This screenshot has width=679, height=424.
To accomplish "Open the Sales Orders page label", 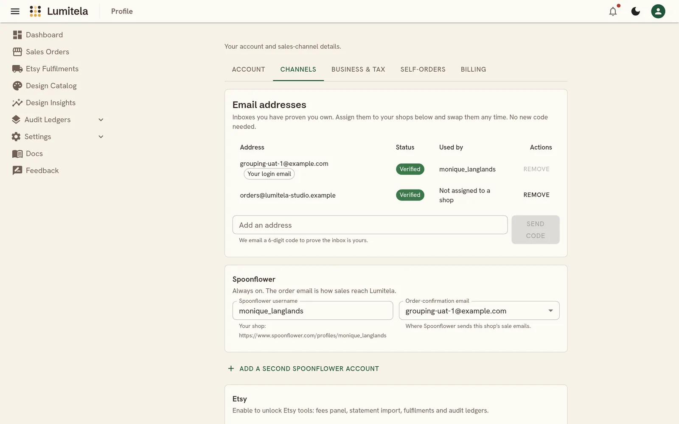I will coord(48,52).
